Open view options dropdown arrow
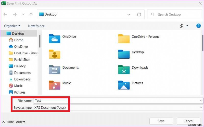The height and width of the screenshot is (127, 204). pos(187,26)
